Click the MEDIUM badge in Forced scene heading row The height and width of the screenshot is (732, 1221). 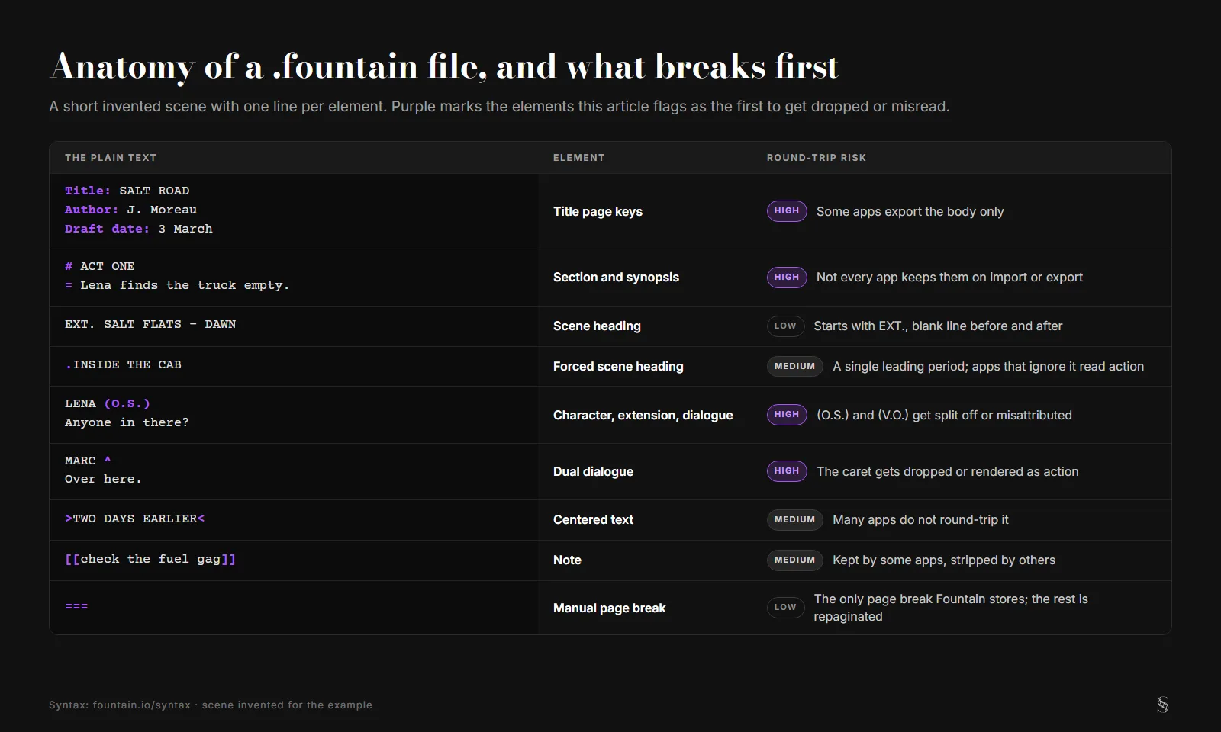click(795, 366)
